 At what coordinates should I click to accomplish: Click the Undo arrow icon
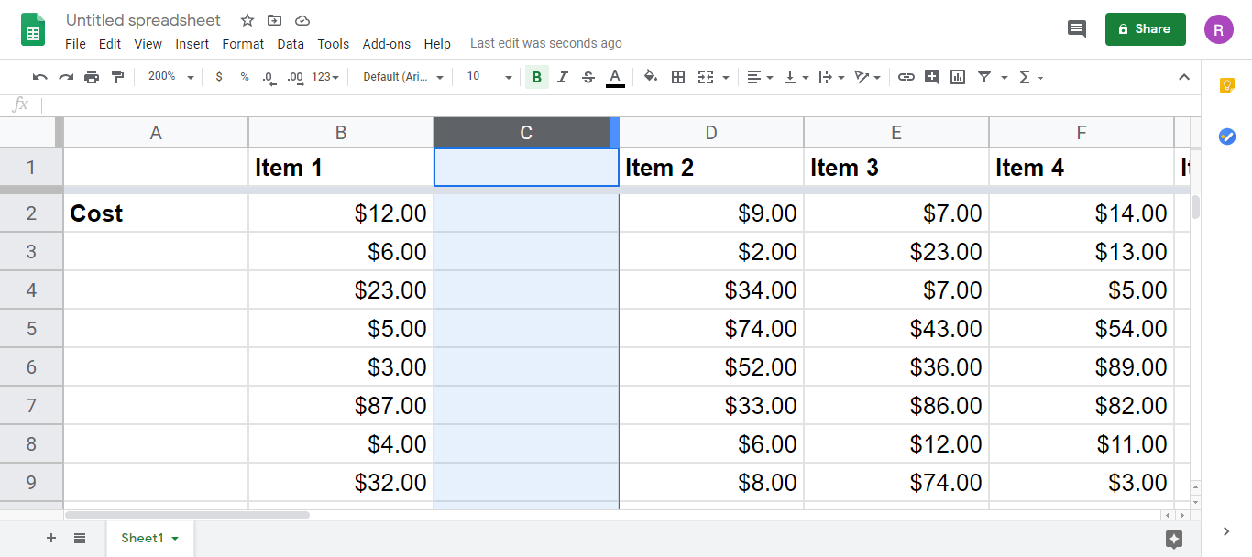coord(40,77)
